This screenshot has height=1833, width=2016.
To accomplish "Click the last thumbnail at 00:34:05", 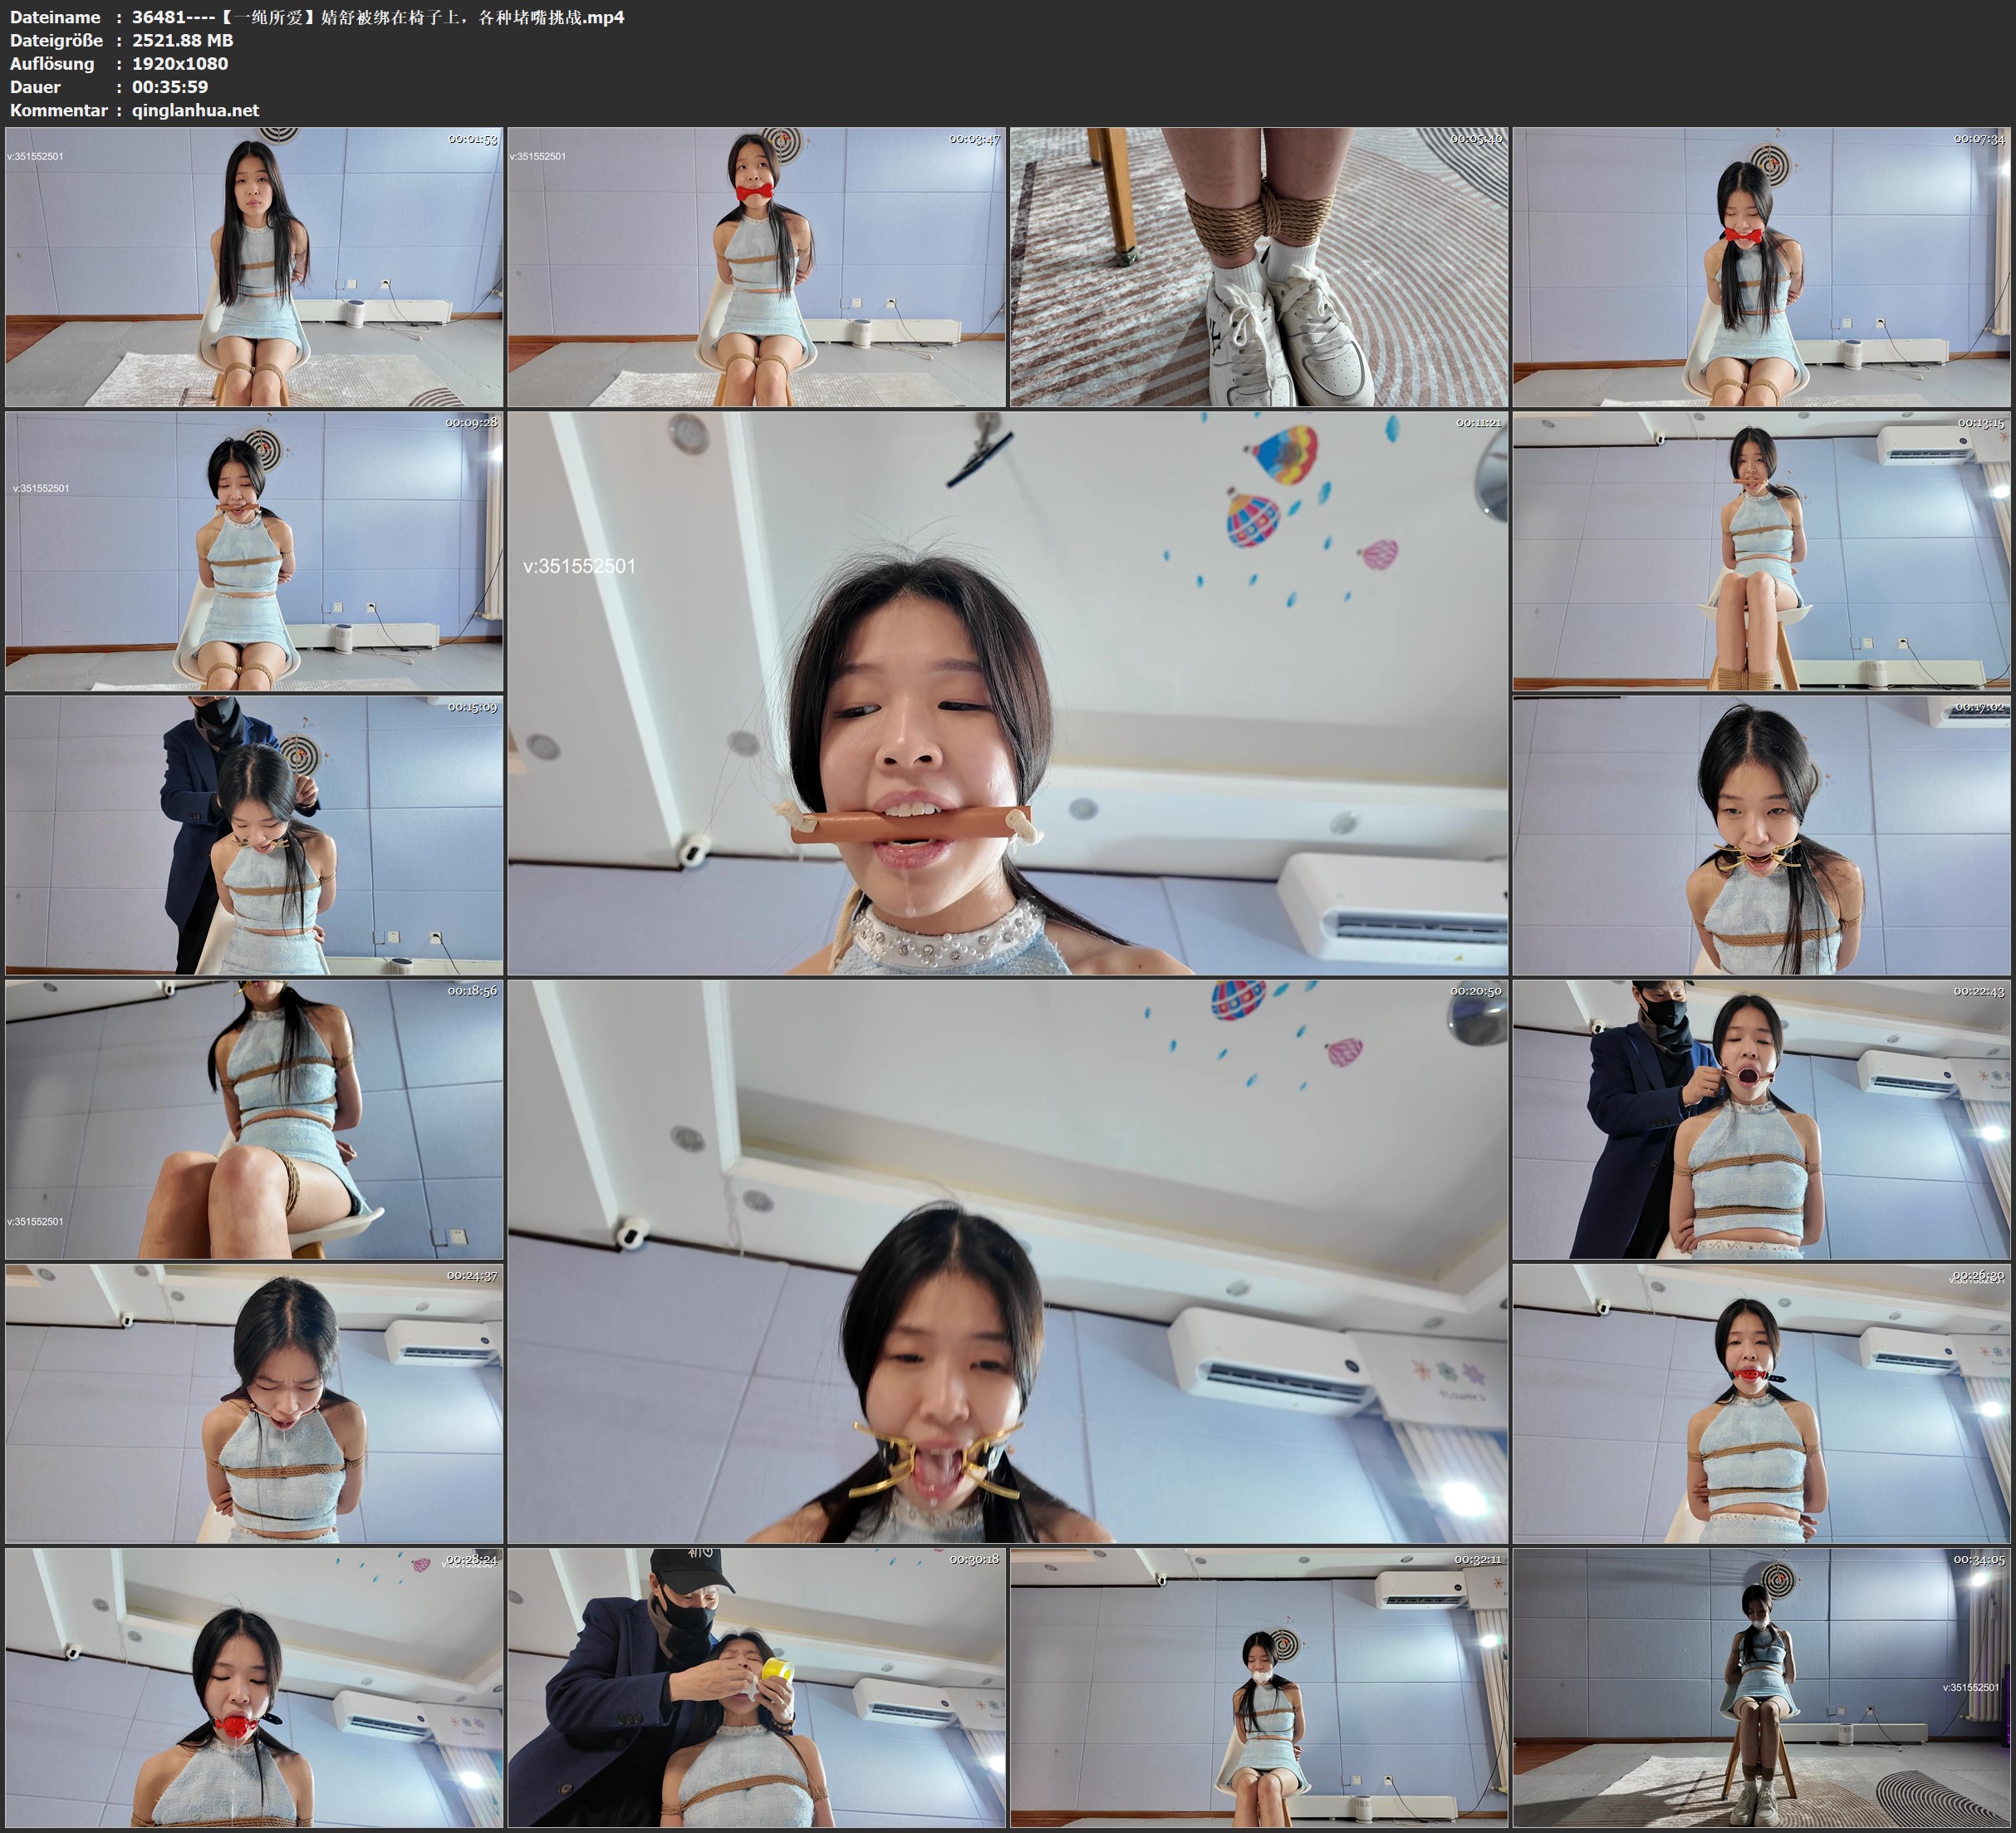I will [1761, 1688].
